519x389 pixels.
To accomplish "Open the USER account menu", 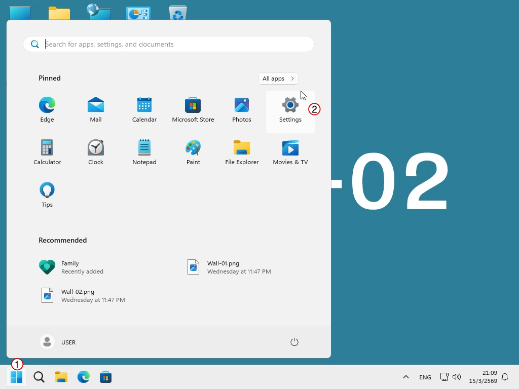I will pyautogui.click(x=58, y=342).
